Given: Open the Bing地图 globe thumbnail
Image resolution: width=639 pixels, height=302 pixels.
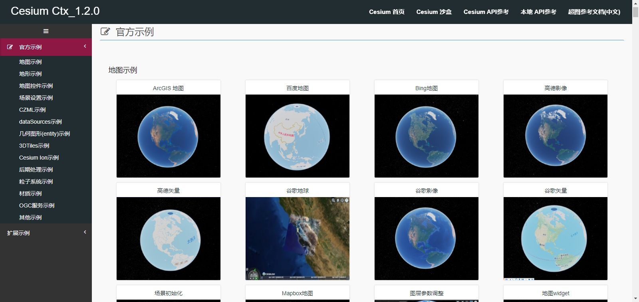Looking at the screenshot, I should tap(427, 136).
